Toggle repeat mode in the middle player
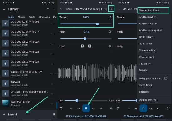The width and height of the screenshot is (172, 121). coord(61,108)
